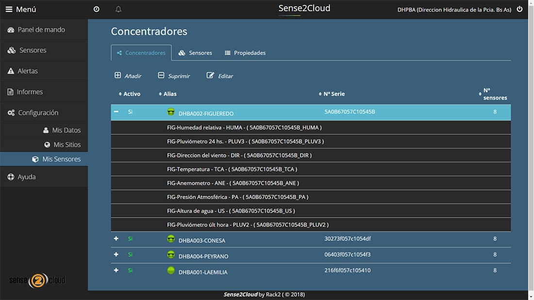
Task: Click the Mis Sitios globe icon
Action: tap(47, 144)
